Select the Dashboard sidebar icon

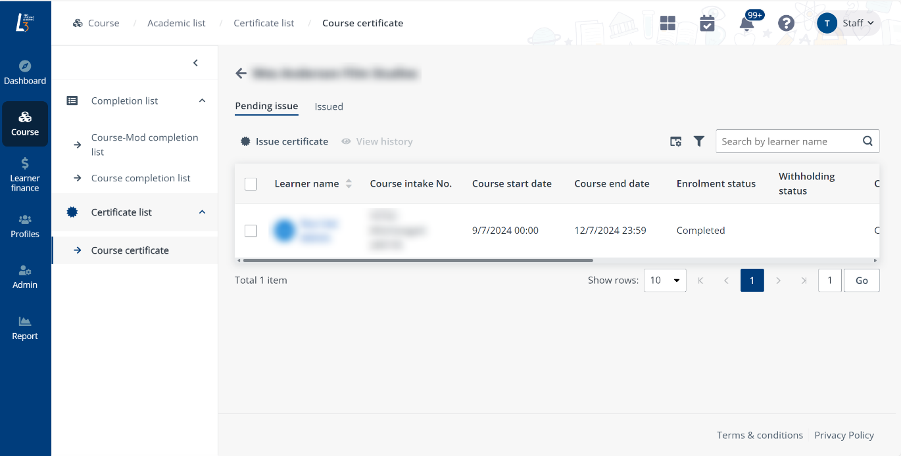pyautogui.click(x=25, y=72)
